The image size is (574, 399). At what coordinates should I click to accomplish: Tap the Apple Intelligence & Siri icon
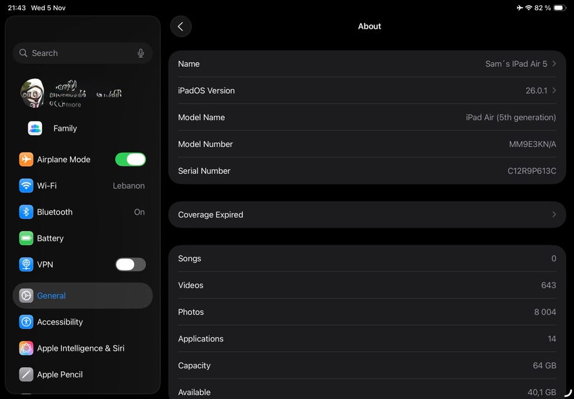click(x=26, y=348)
